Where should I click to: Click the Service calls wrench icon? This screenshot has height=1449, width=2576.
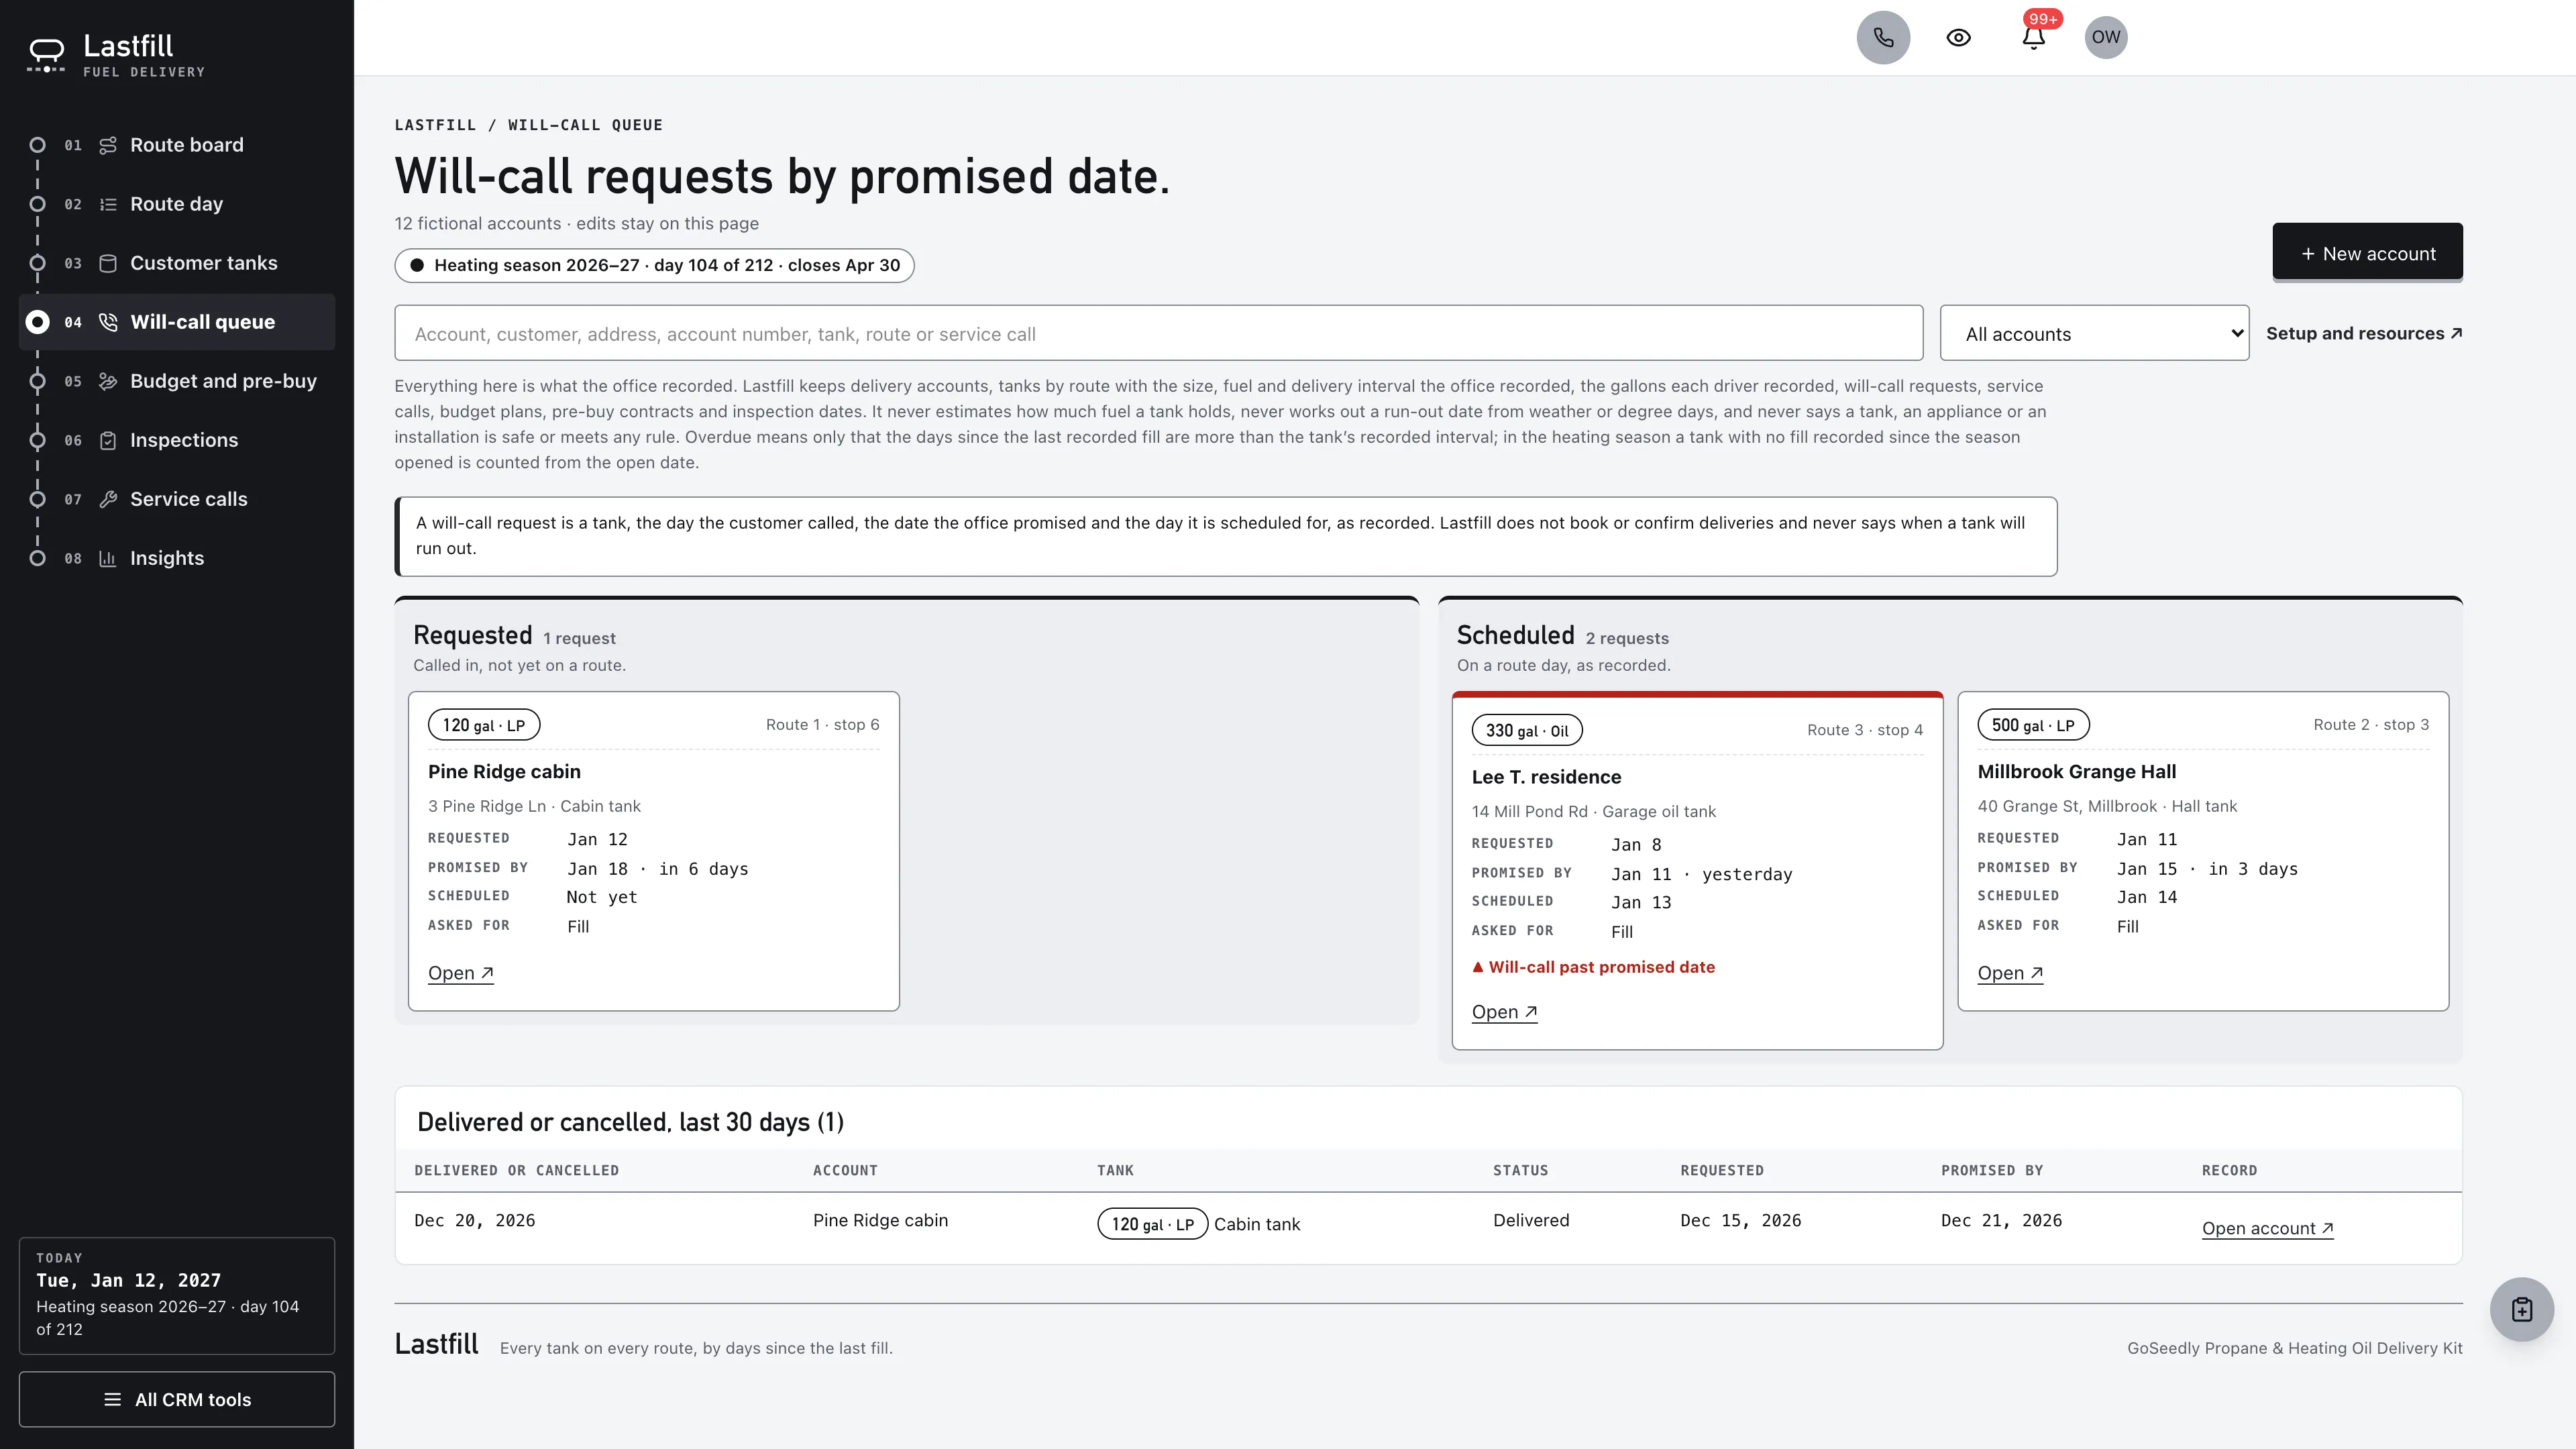point(108,499)
